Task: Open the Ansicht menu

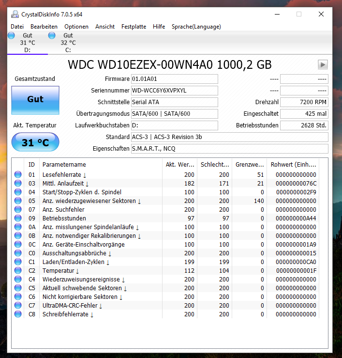Action: (x=105, y=27)
